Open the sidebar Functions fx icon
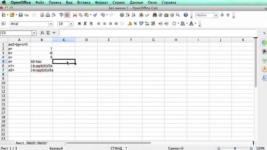 coord(264,78)
